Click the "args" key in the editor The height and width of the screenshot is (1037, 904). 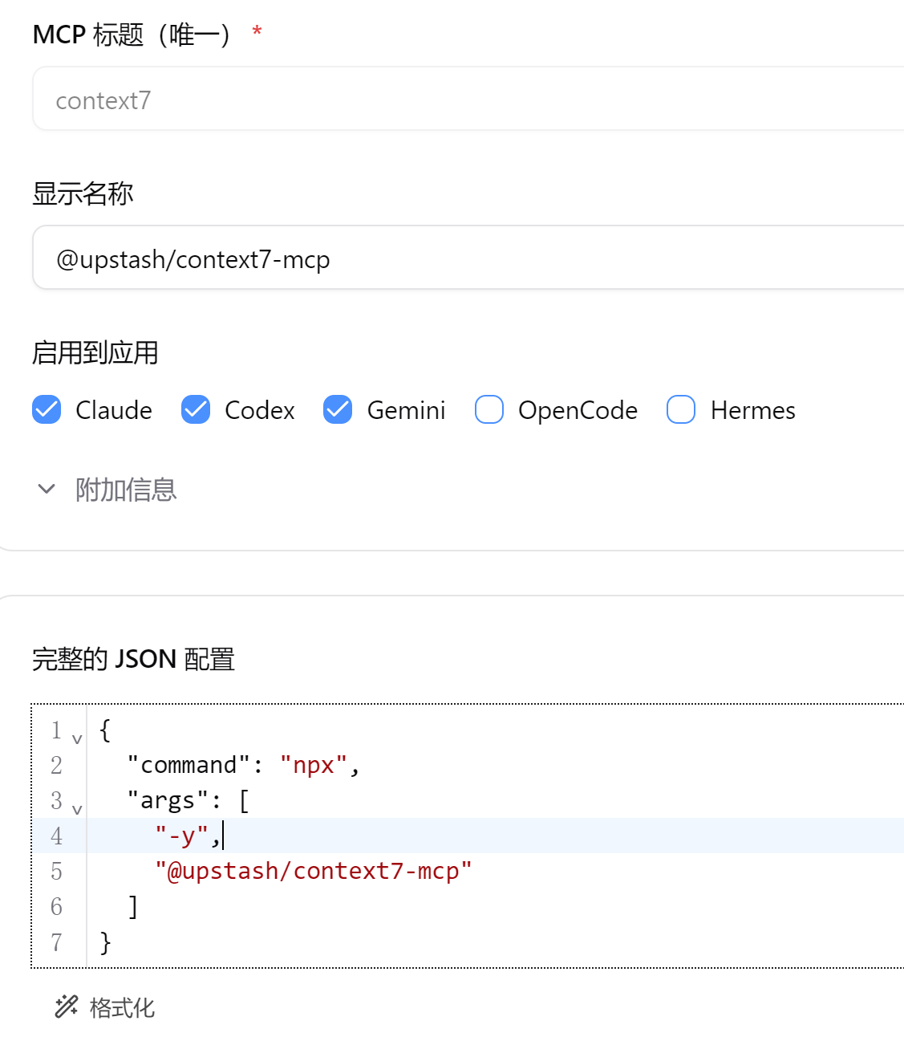168,800
